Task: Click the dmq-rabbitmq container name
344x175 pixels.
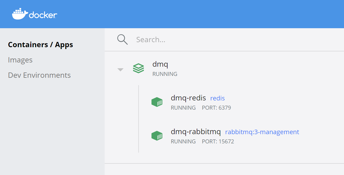Action: click(x=196, y=132)
